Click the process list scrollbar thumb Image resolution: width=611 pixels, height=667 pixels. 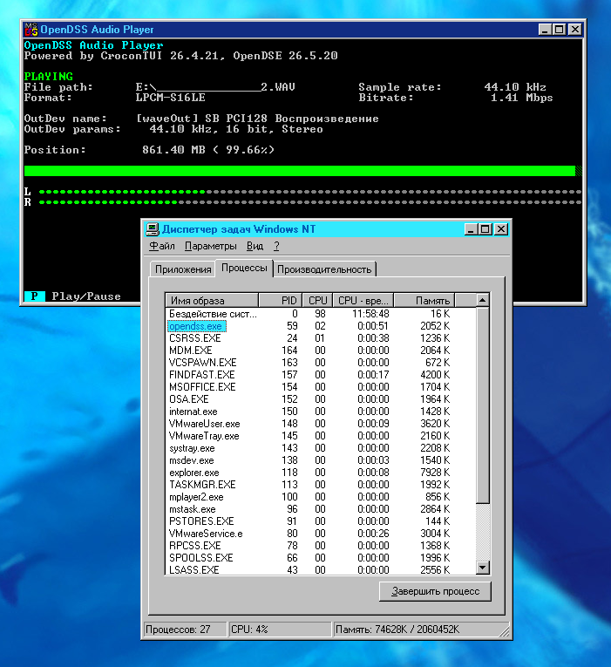pyautogui.click(x=482, y=405)
